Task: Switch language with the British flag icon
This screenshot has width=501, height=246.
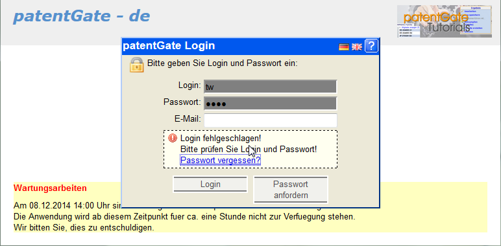Action: pos(356,47)
